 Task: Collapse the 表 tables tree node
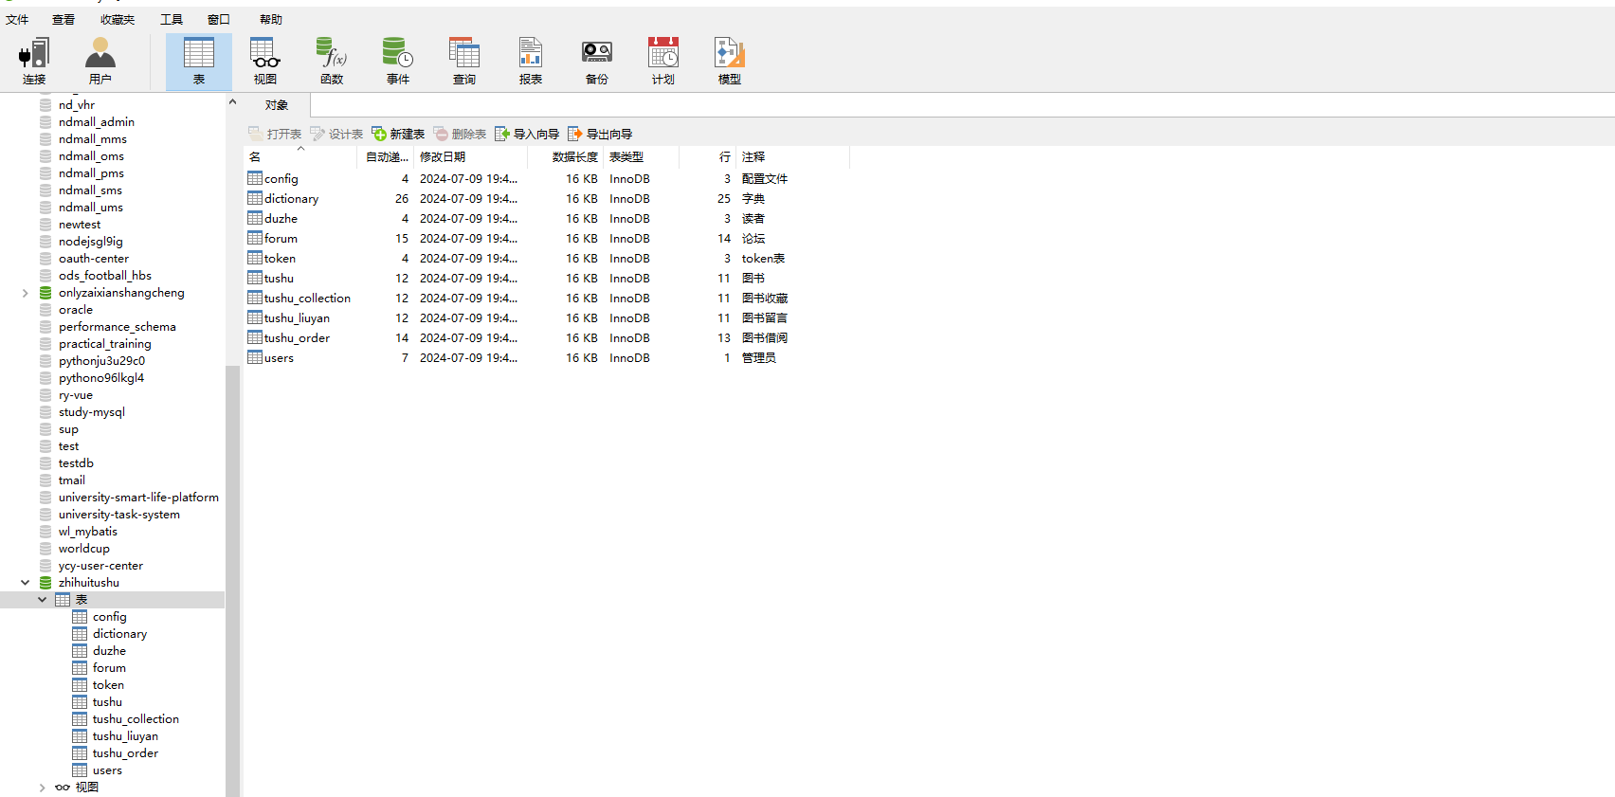coord(43,600)
